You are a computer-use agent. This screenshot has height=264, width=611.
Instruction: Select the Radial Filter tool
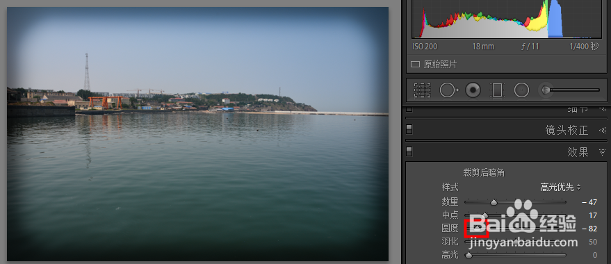tap(521, 90)
